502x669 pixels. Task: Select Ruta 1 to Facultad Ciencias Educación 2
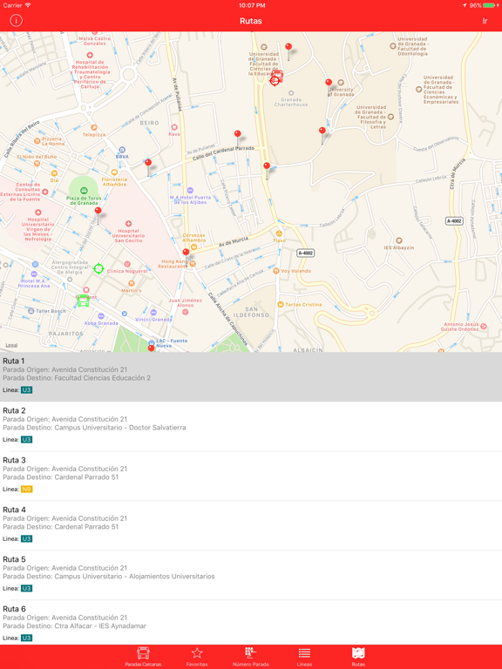[251, 376]
